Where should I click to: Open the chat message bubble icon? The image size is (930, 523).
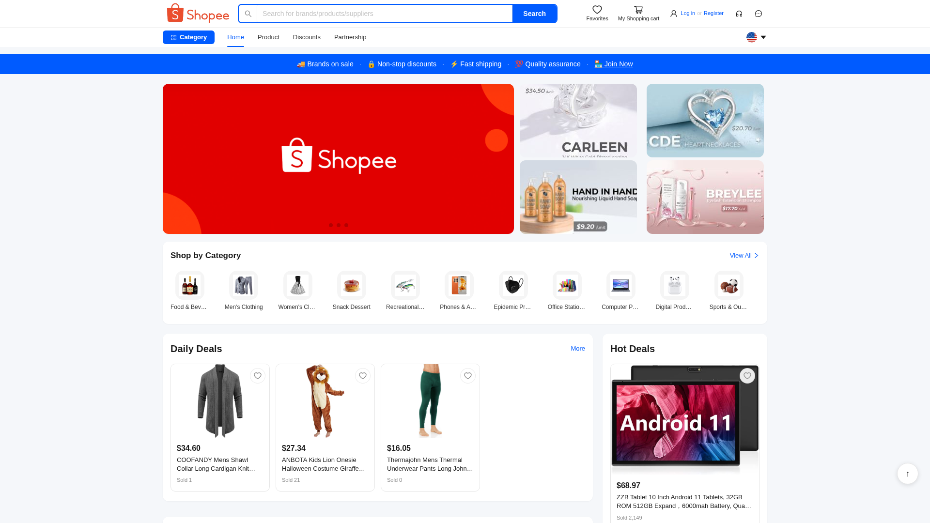[759, 14]
